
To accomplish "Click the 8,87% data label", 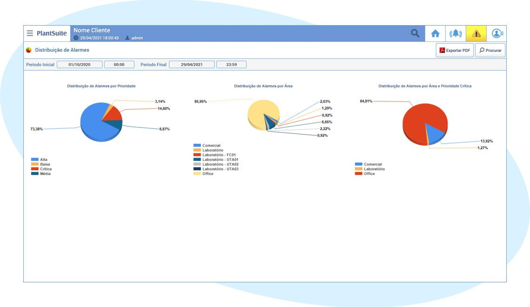I will (x=164, y=129).
